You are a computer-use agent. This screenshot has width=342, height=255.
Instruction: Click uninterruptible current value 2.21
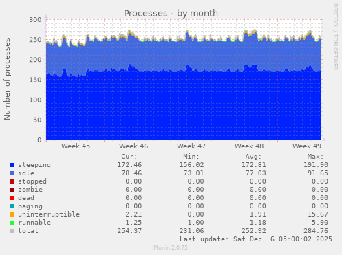pos(133,214)
